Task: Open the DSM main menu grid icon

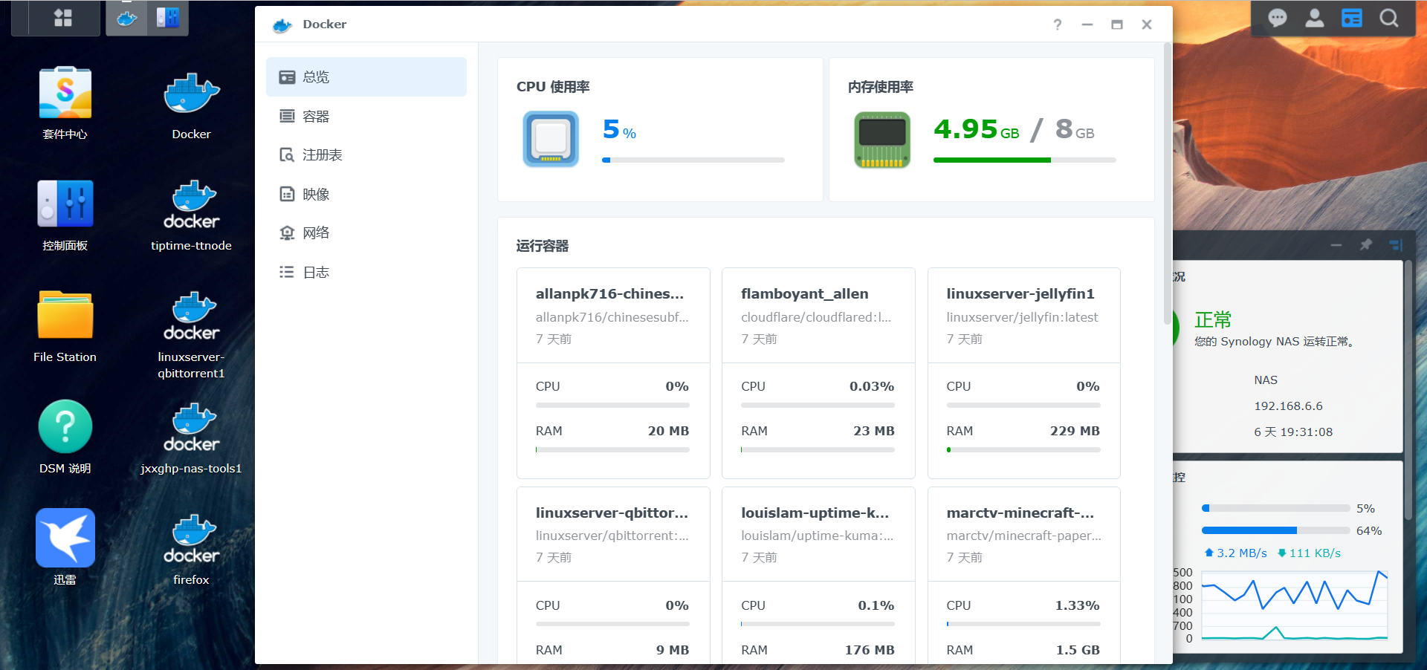Action: [63, 18]
